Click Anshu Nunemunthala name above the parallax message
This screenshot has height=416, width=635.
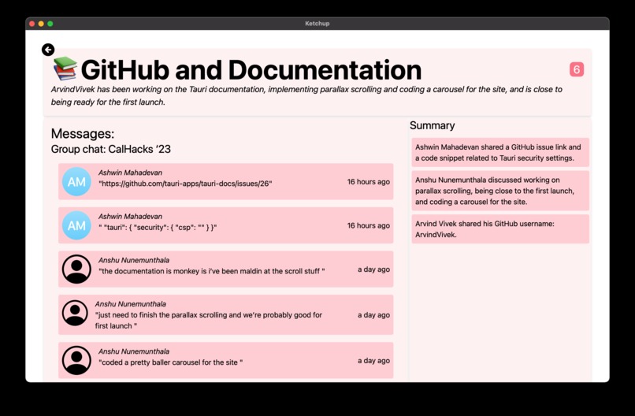click(x=131, y=304)
